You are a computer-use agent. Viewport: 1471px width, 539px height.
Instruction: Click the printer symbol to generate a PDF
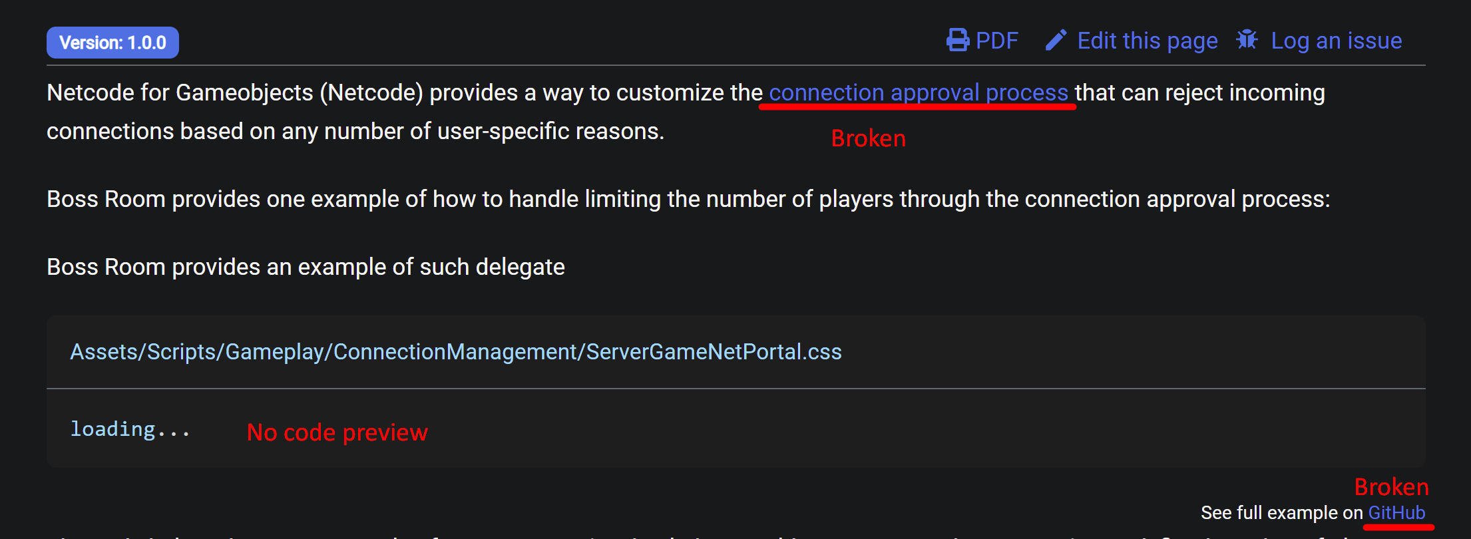pos(956,40)
